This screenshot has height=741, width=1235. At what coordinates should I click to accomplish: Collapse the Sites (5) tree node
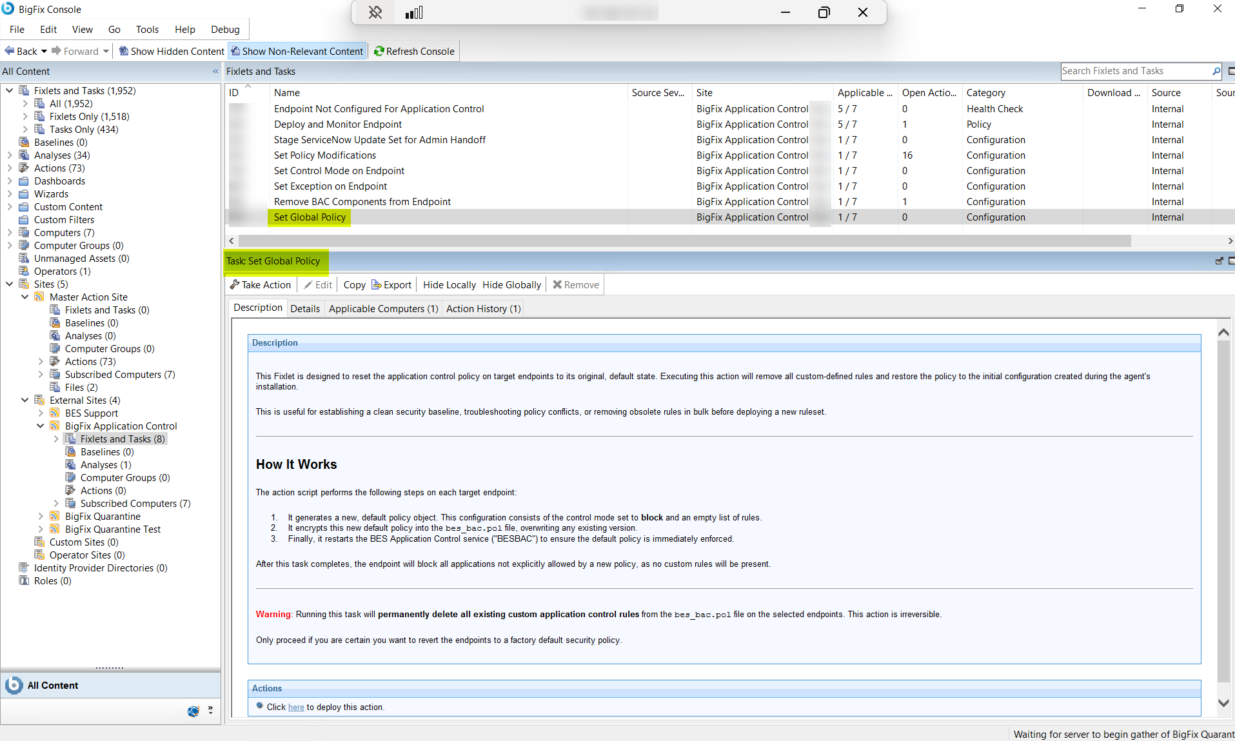click(x=10, y=284)
